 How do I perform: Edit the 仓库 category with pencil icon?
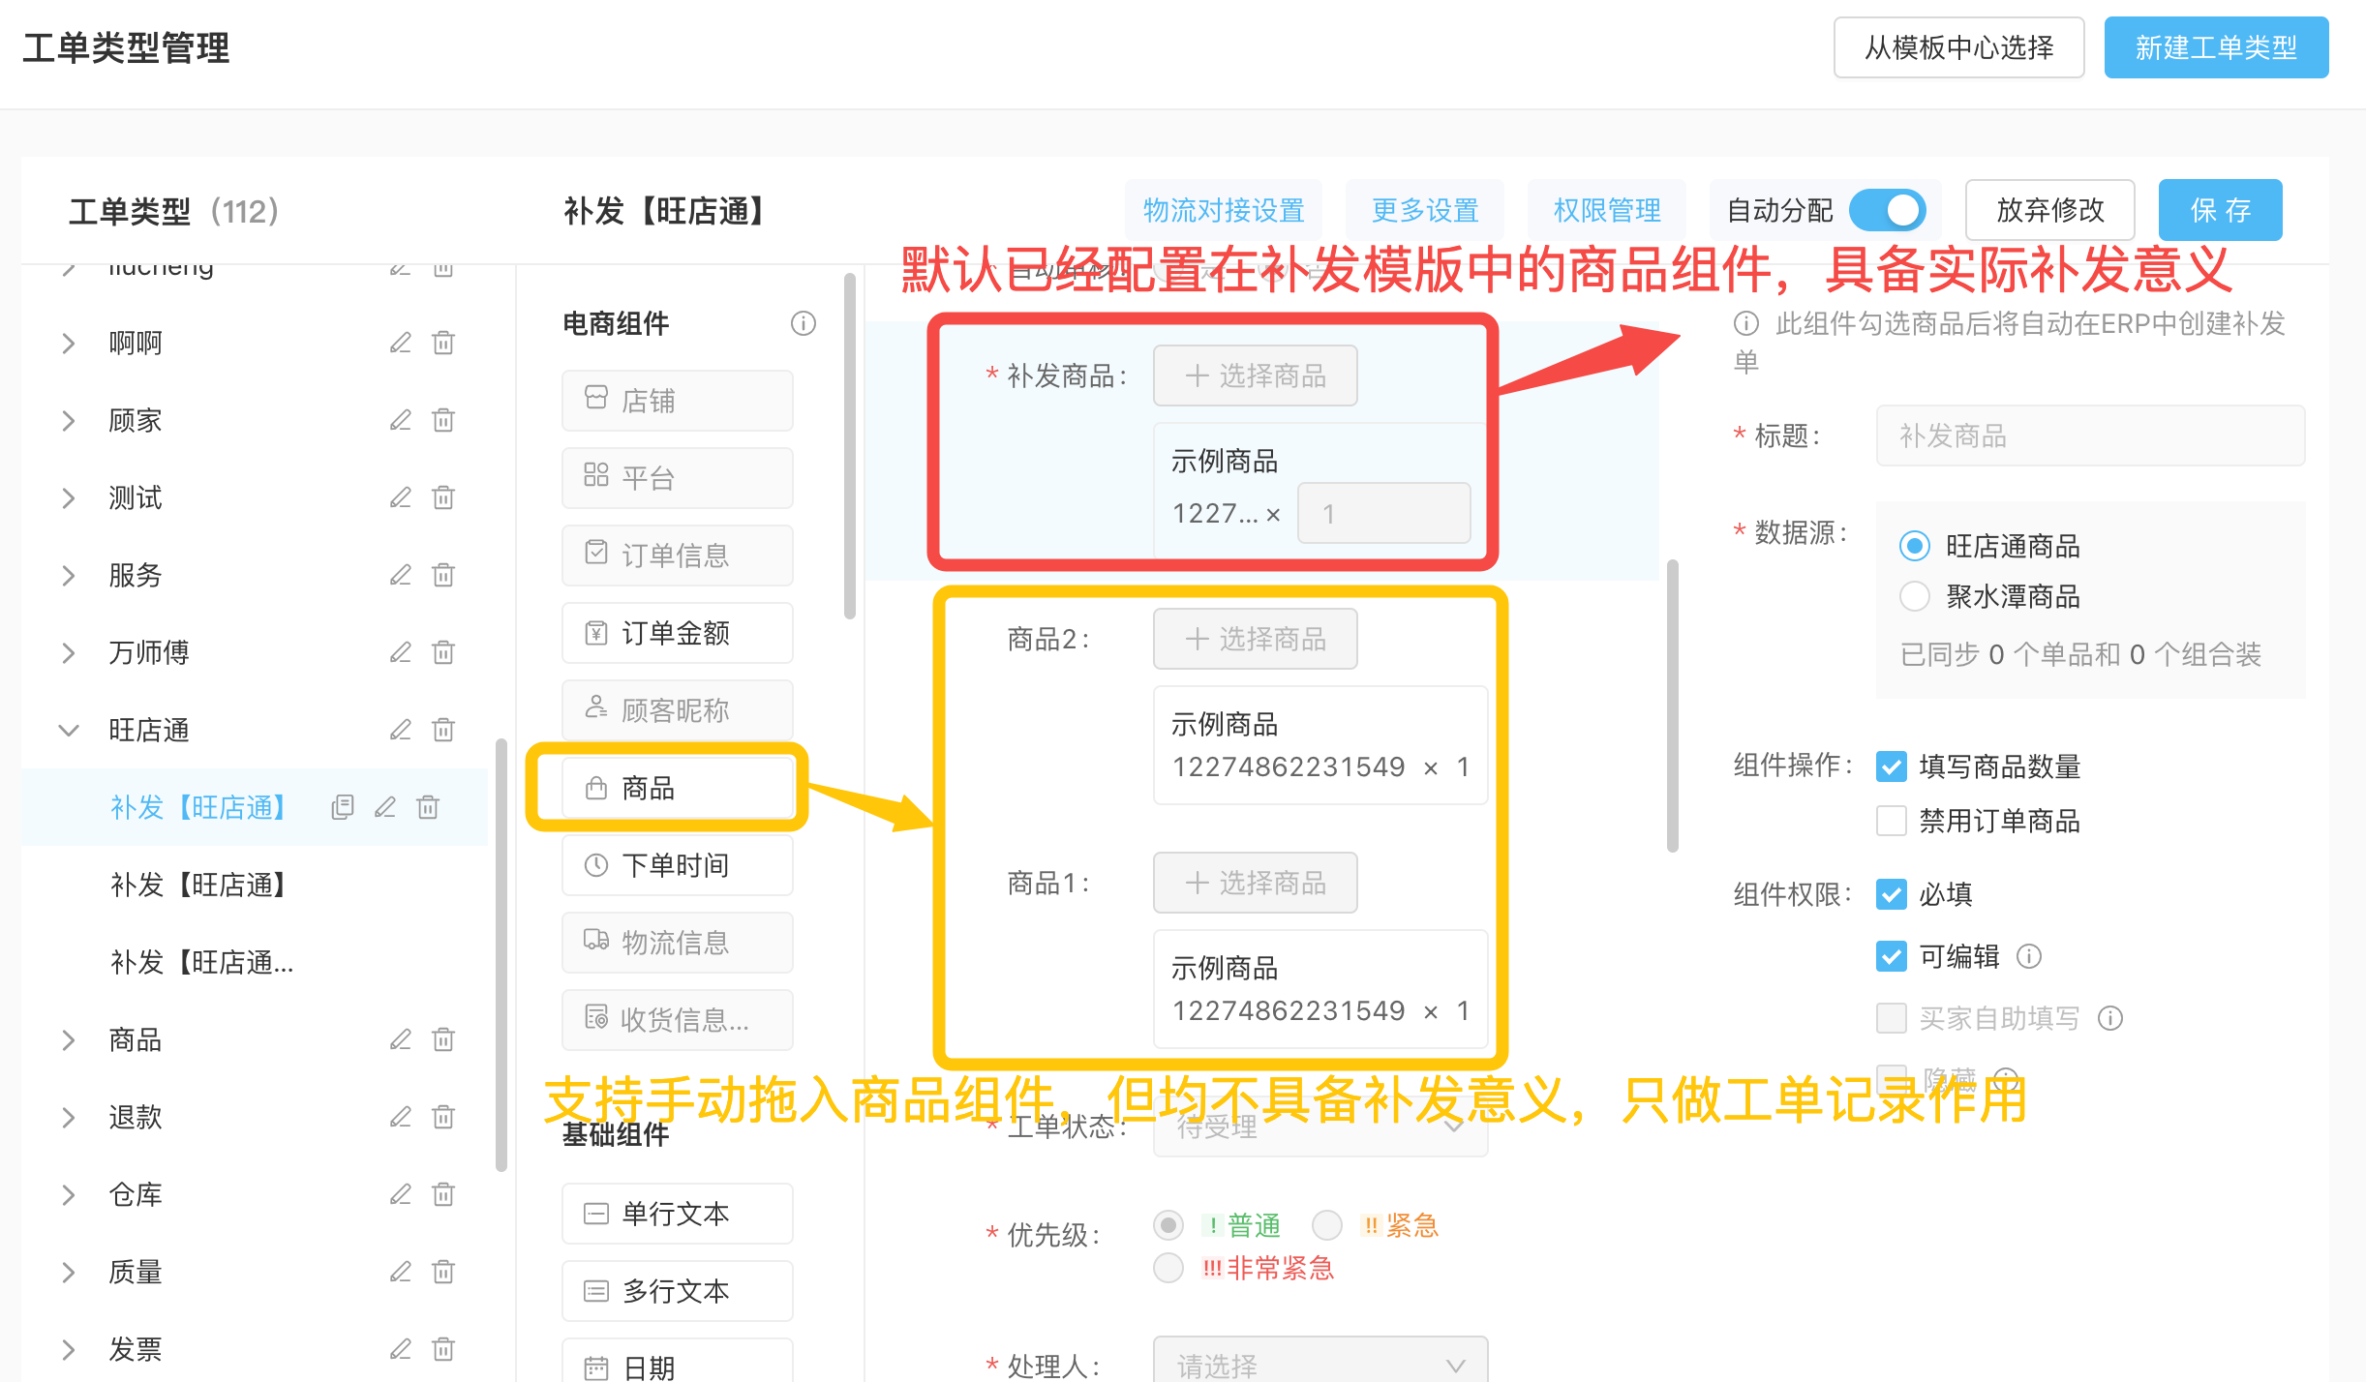[401, 1194]
